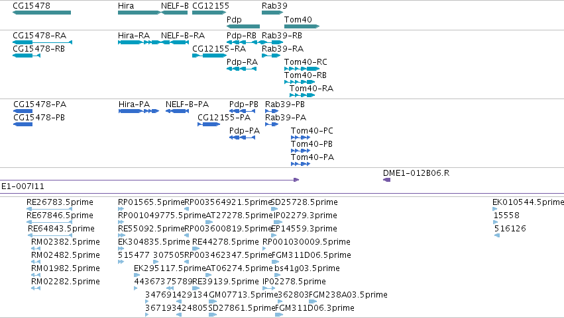This screenshot has height=318, width=564.
Task: Click EST RM02282.5prime
Action: click(36, 288)
